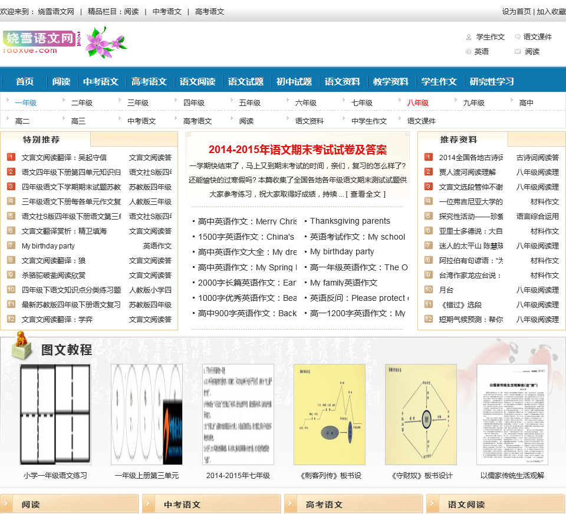The image size is (566, 514).
Task: Click 英语作文 category beside My birthday party
Action: point(157,246)
